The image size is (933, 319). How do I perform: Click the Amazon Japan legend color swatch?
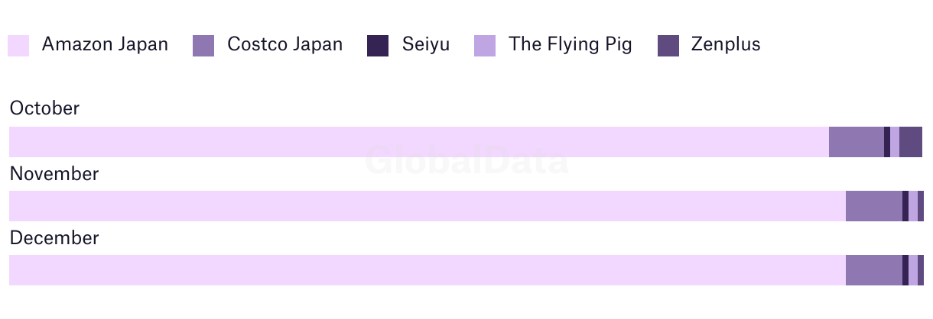coord(18,46)
